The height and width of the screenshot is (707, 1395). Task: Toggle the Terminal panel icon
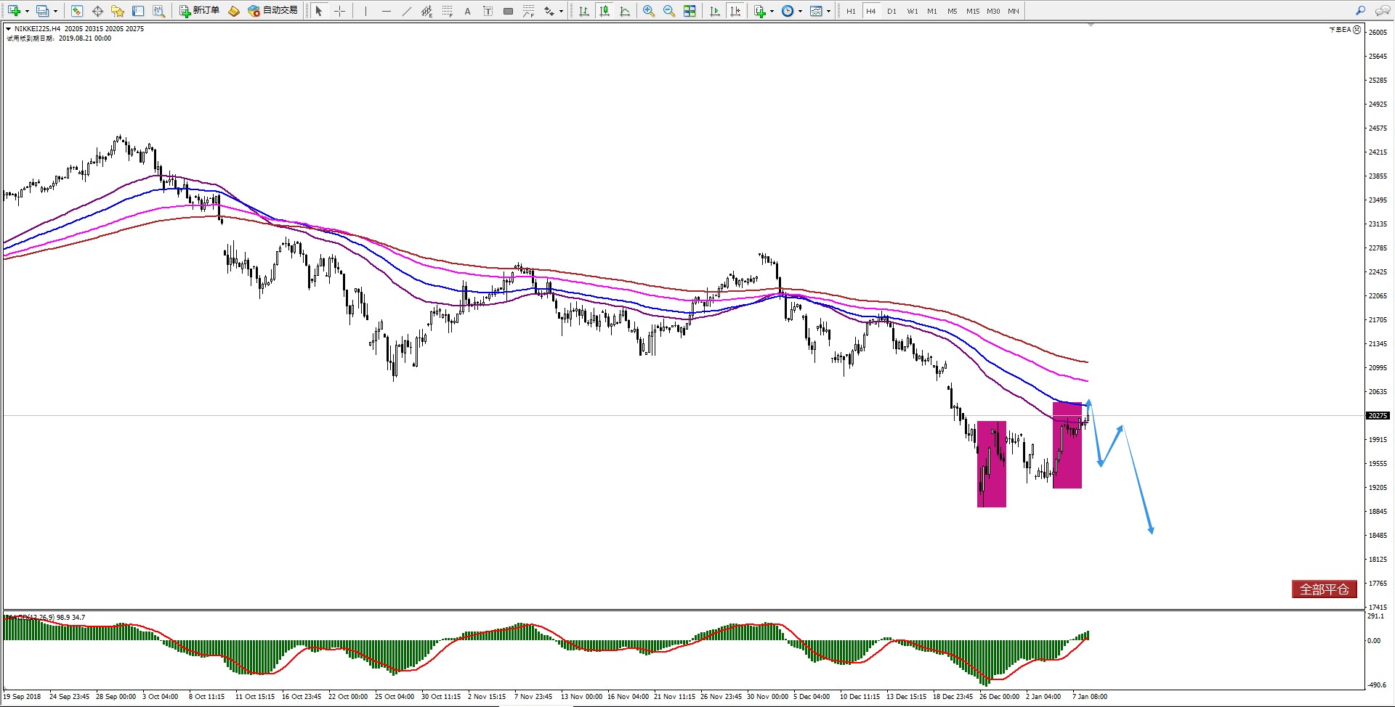tap(138, 11)
